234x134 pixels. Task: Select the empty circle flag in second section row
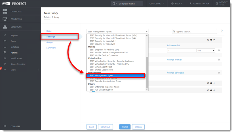pyautogui.click(x=208, y=83)
